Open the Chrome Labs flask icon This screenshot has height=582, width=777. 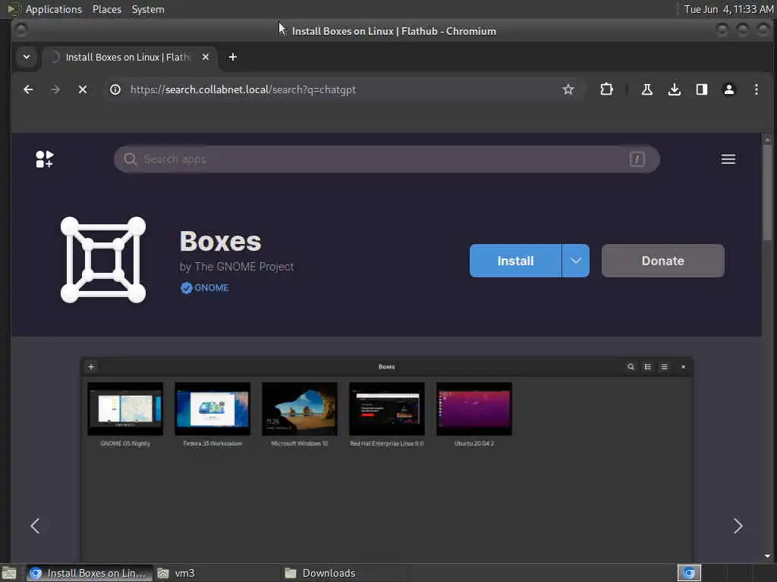pos(646,89)
